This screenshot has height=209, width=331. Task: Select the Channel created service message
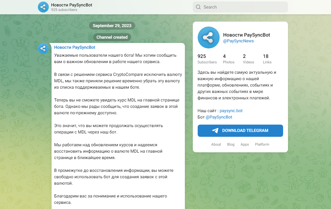112,37
